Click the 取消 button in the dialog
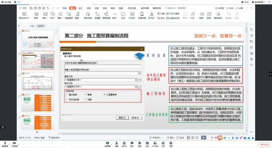This screenshot has height=148, width=272. click(x=136, y=118)
